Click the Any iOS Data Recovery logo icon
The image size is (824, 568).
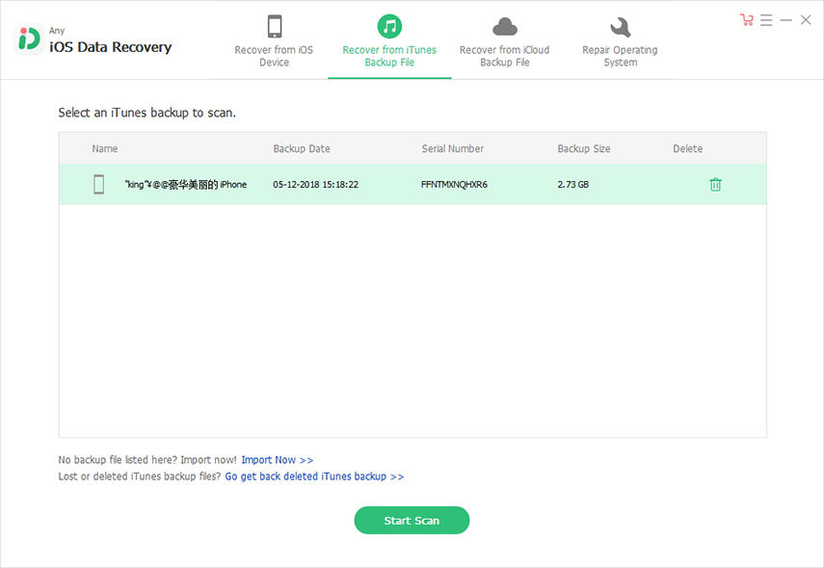[29, 39]
